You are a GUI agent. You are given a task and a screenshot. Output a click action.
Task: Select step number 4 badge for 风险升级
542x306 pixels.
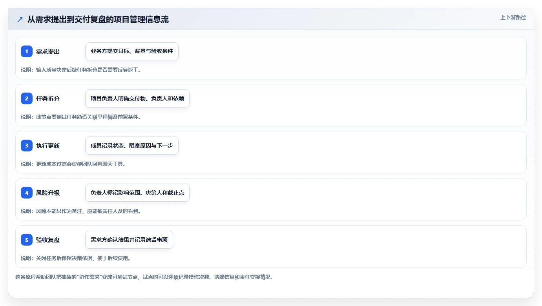(27, 193)
